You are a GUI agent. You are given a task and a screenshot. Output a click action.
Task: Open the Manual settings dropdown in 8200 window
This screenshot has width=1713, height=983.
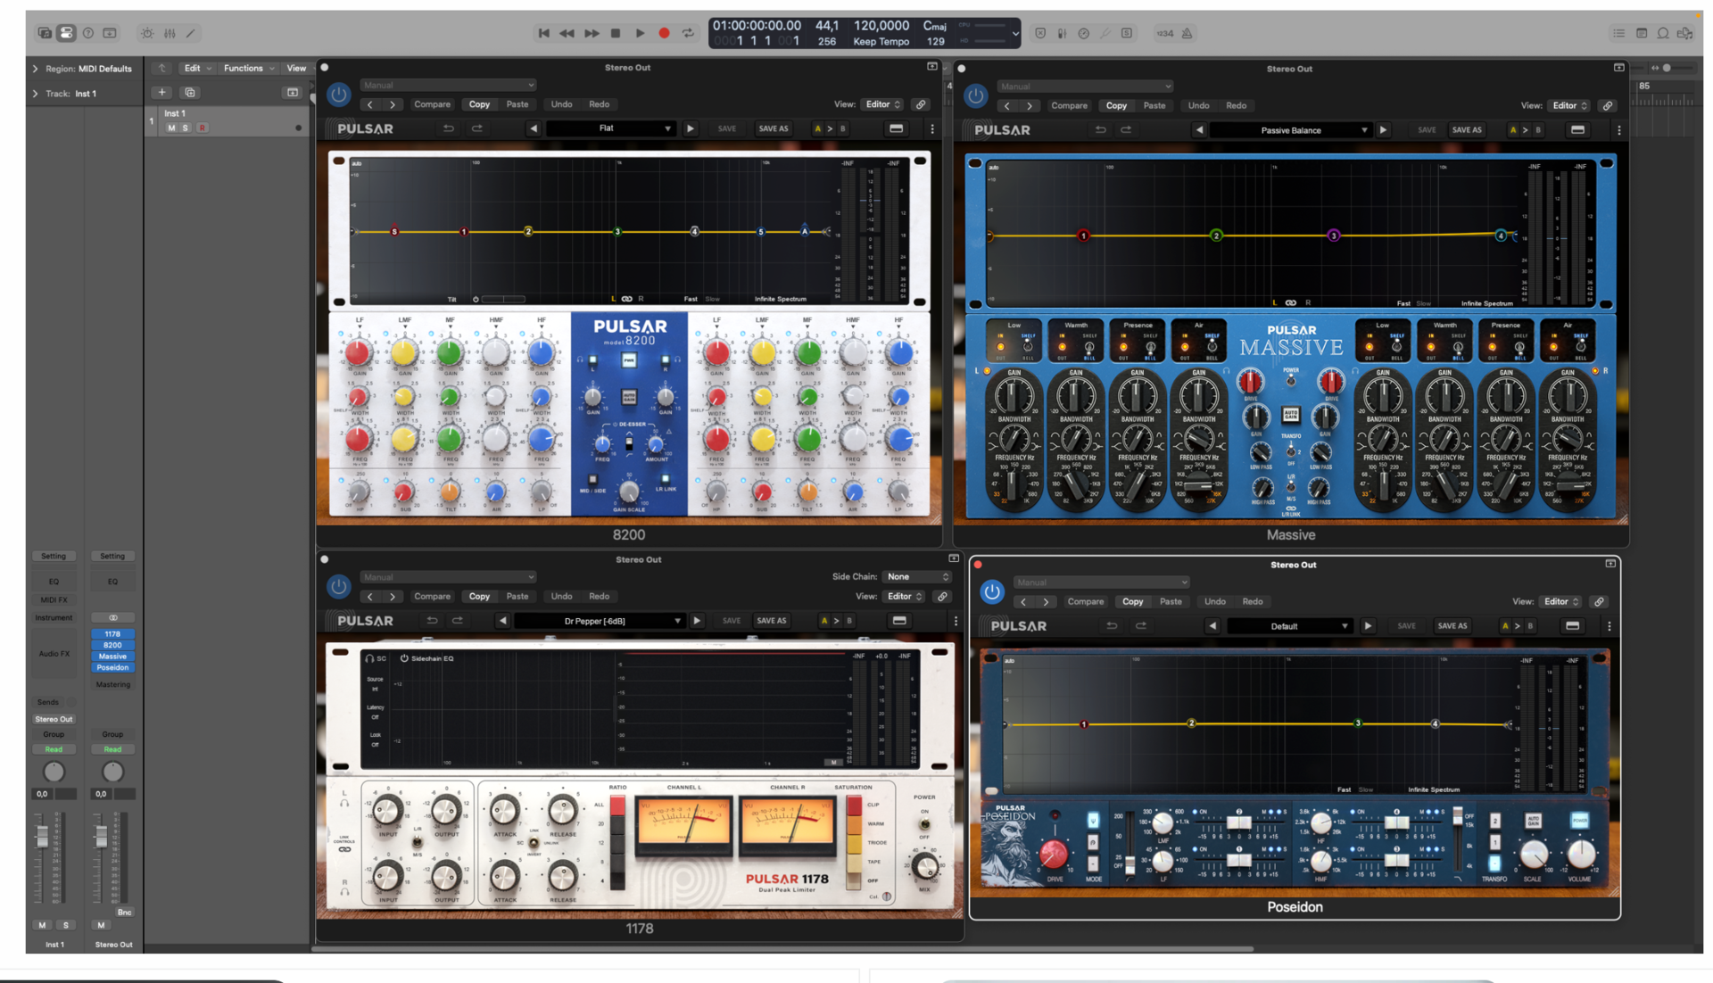pos(448,86)
